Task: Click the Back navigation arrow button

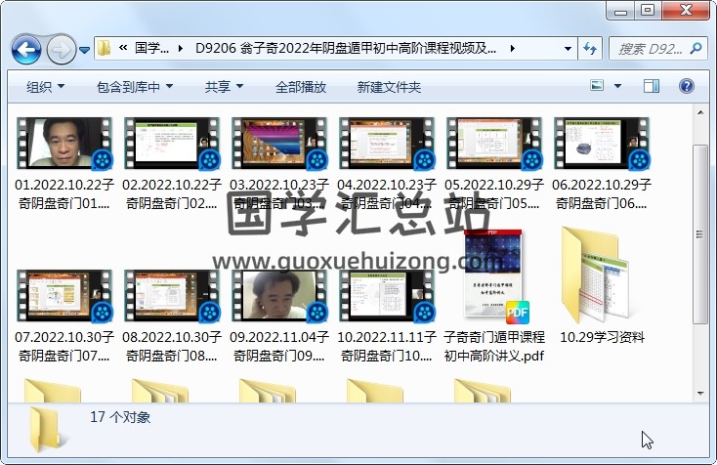Action: point(26,48)
